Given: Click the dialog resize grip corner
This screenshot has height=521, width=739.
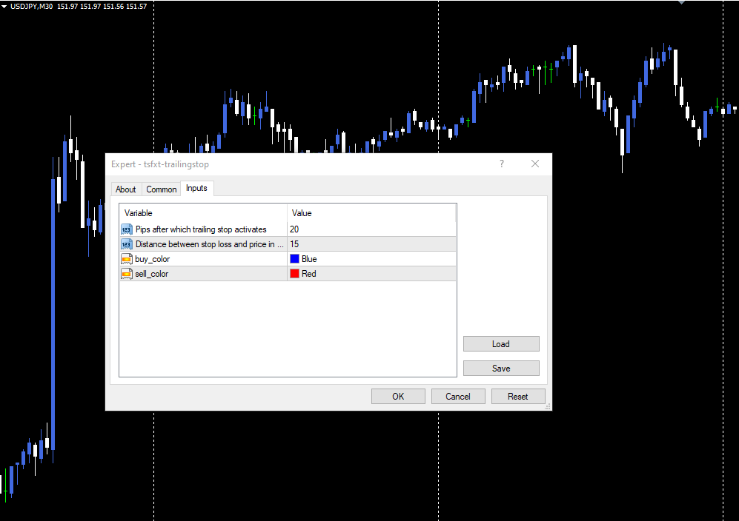Looking at the screenshot, I should [548, 406].
